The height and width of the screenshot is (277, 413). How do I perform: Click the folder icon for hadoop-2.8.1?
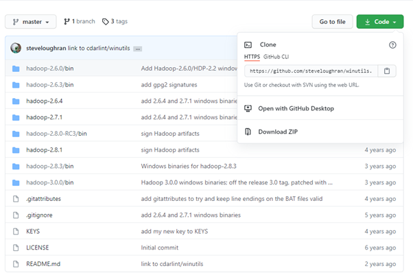pyautogui.click(x=16, y=150)
